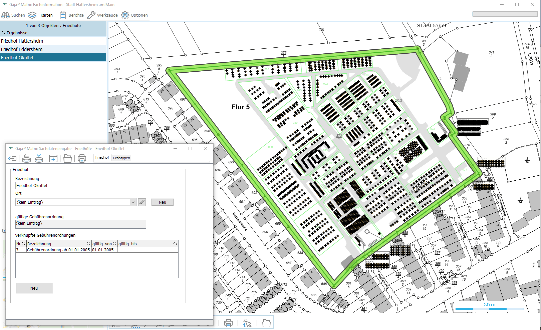Toggle the circle in Bezeichnung column header

coord(88,244)
